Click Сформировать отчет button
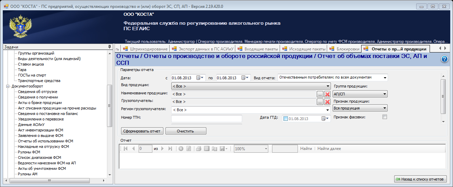The image size is (453, 187). coord(142,131)
